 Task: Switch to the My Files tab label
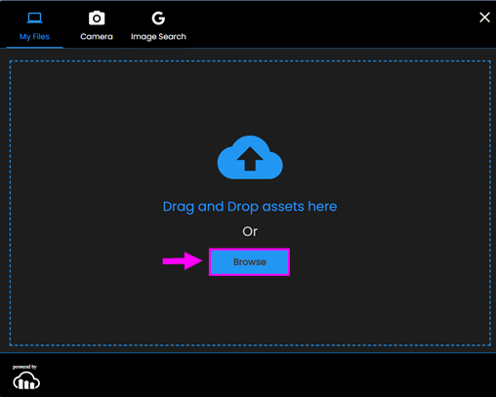click(x=34, y=37)
